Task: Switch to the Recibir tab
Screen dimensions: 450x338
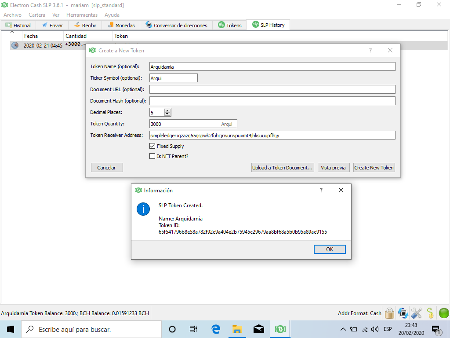Action: (85, 25)
